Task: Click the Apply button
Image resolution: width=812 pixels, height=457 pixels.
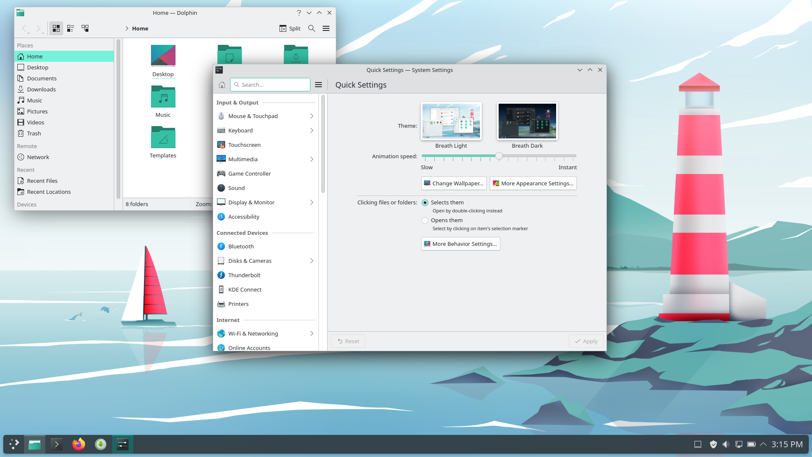Action: 586,341
